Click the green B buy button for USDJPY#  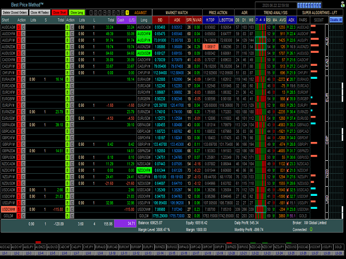coord(68,203)
